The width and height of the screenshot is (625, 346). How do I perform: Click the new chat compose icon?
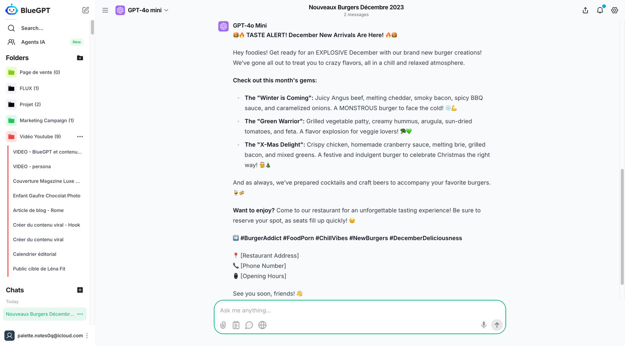click(x=86, y=10)
